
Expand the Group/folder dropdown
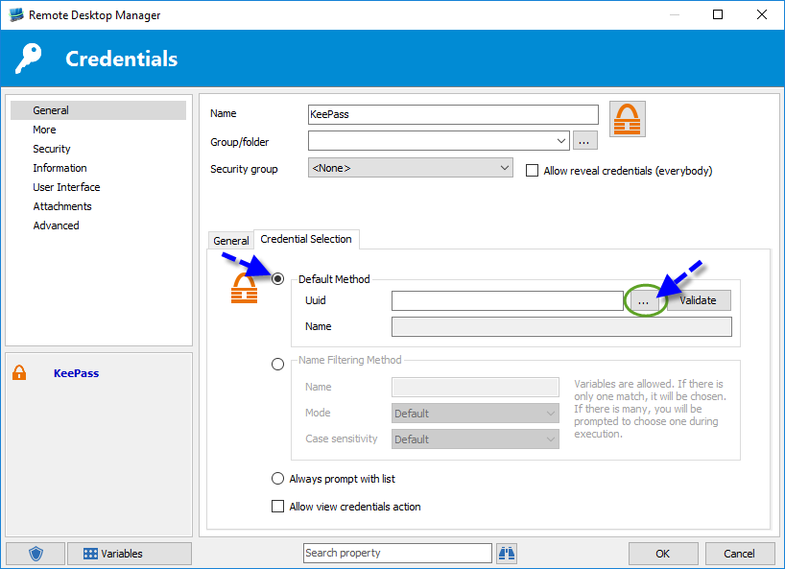(x=561, y=141)
